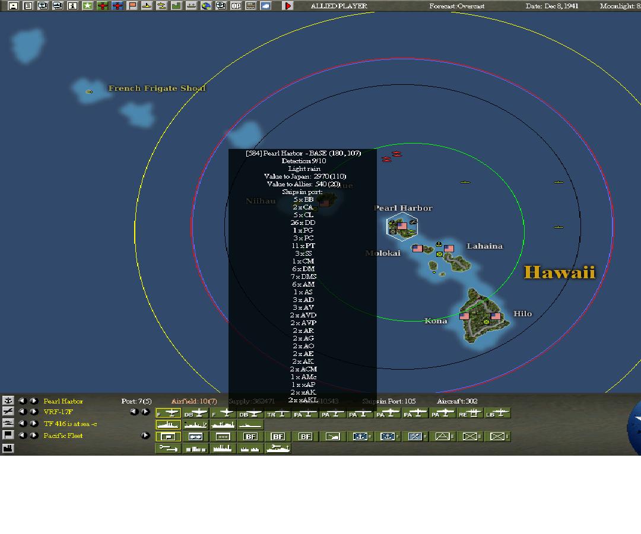This screenshot has width=641, height=534.
Task: Select the first blue anchor naval unit icon
Action: coord(360,437)
